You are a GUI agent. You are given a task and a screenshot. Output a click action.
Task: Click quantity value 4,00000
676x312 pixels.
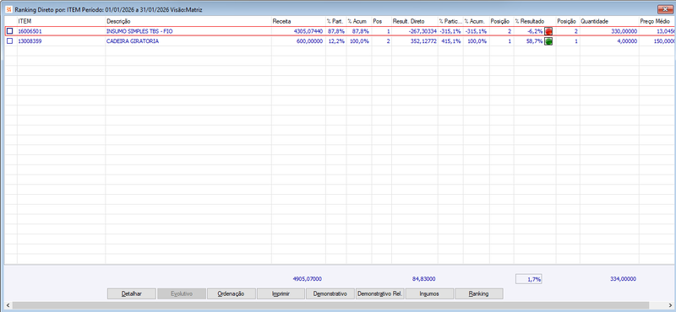coord(626,41)
